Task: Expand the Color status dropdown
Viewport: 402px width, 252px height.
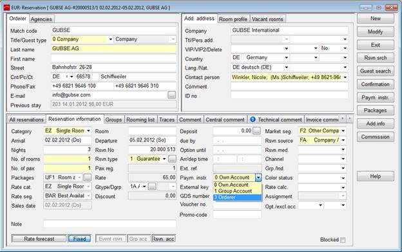Action: click(343, 178)
